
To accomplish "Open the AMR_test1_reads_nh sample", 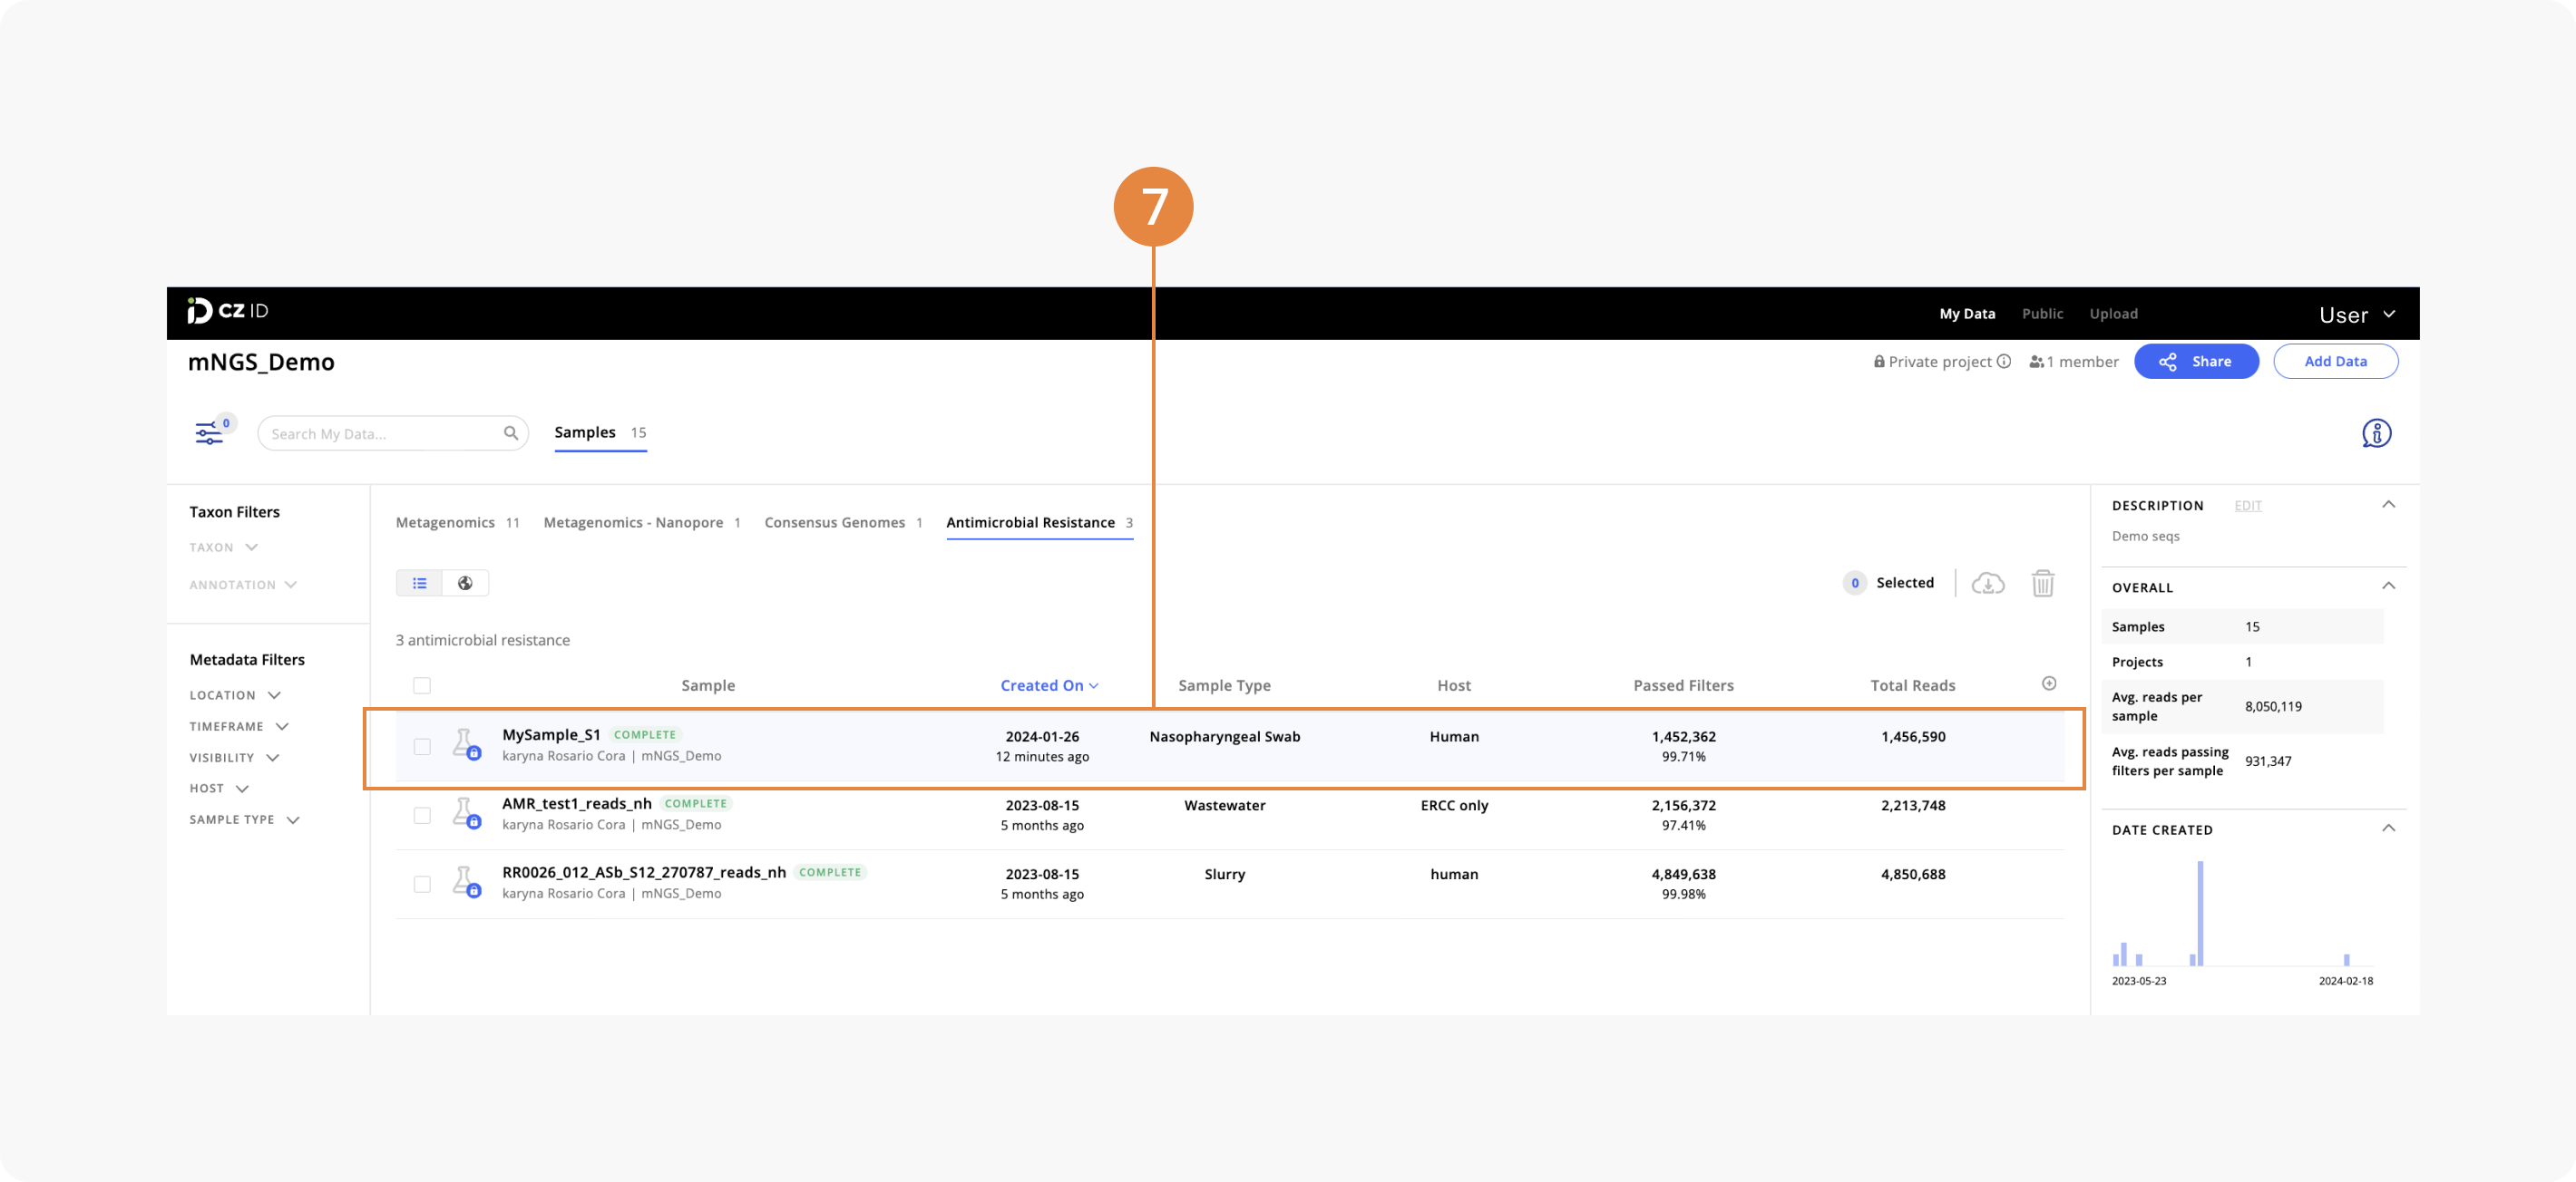I will (x=576, y=803).
